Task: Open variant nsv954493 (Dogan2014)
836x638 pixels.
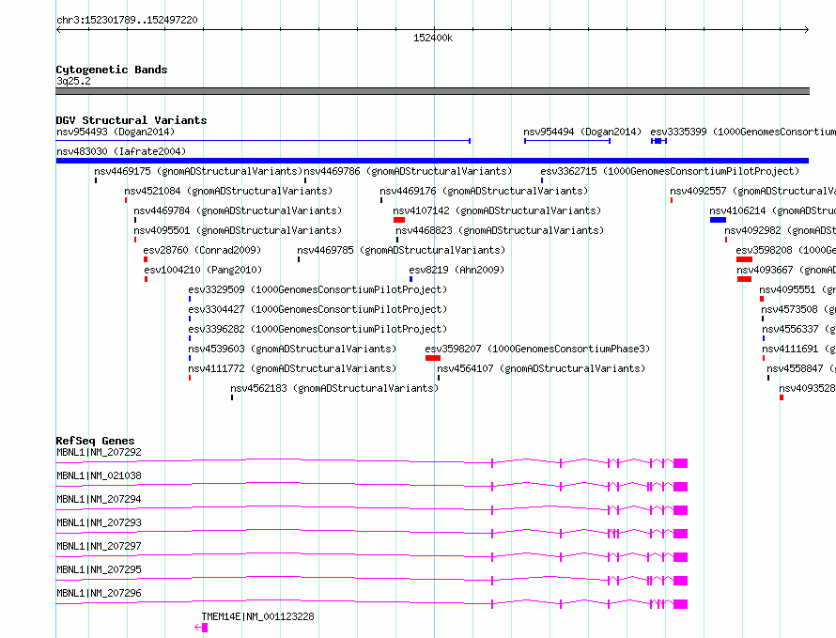Action: tap(116, 132)
